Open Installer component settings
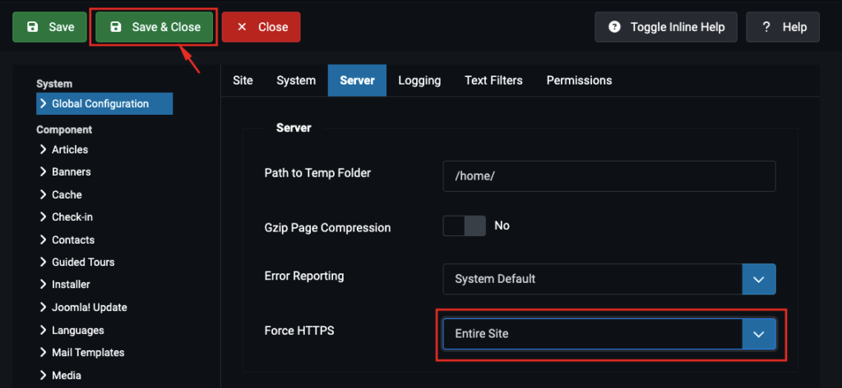842x388 pixels. tap(71, 285)
